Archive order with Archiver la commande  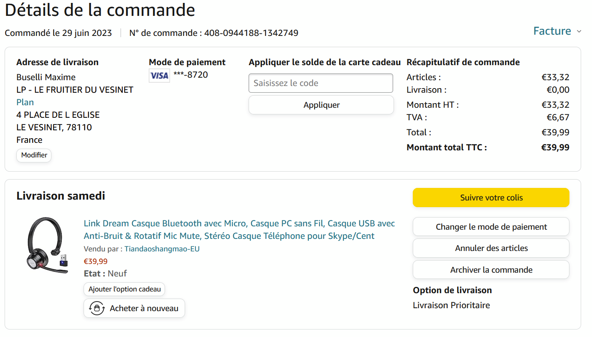(491, 270)
